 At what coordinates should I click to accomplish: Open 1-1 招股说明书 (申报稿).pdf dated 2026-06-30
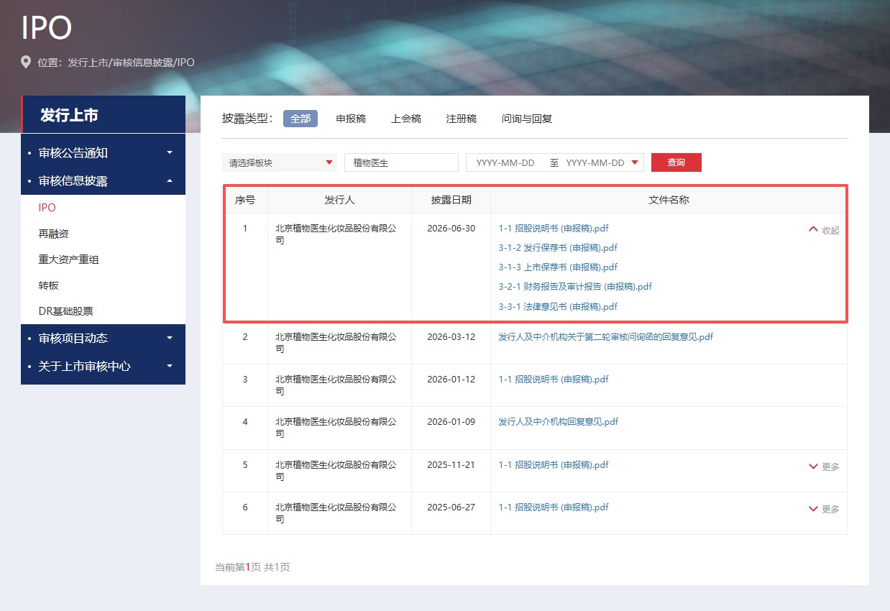[x=554, y=229]
